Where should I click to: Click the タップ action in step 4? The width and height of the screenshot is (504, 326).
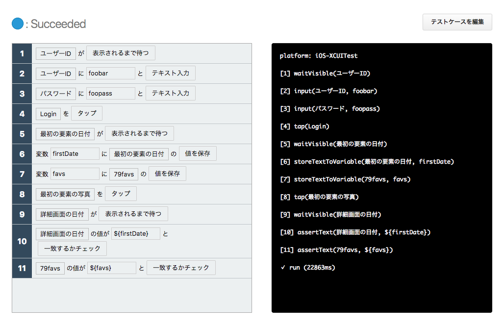[87, 113]
